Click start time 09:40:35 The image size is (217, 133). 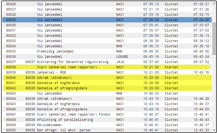point(151,51)
